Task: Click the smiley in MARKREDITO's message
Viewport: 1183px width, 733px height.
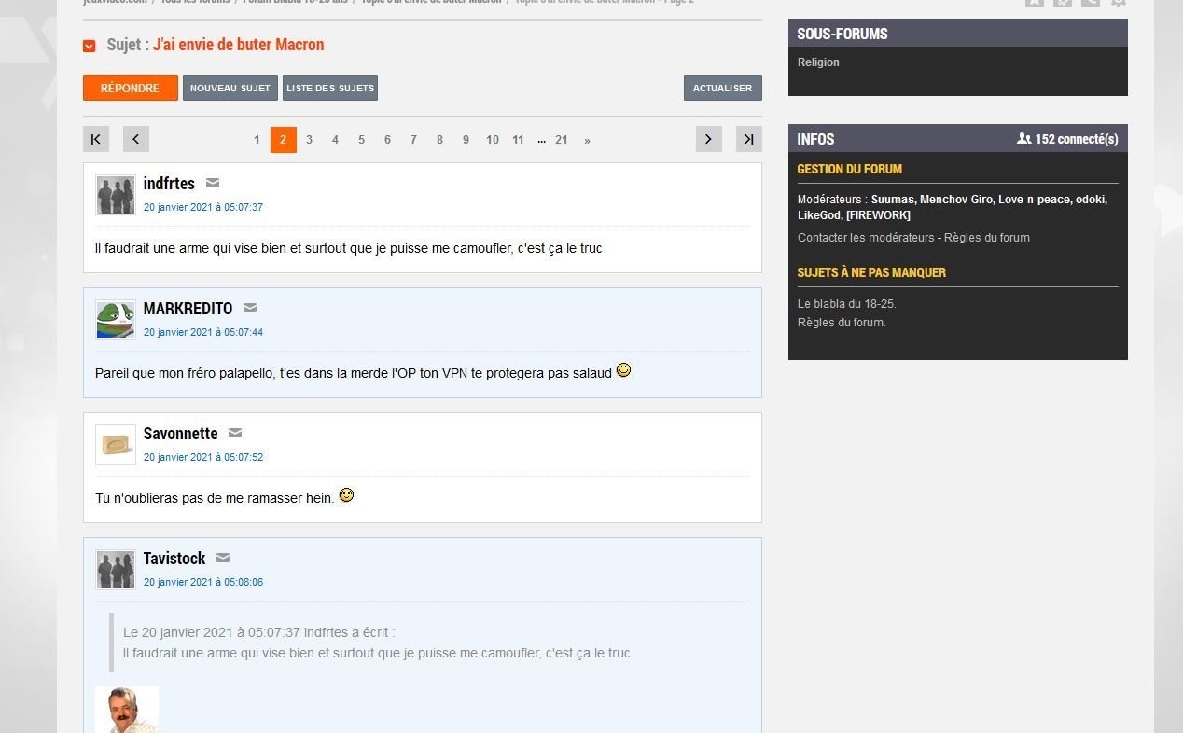Action: [623, 370]
